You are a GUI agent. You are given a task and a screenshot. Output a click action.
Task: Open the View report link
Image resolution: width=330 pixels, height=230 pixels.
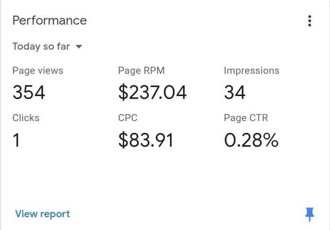point(42,214)
